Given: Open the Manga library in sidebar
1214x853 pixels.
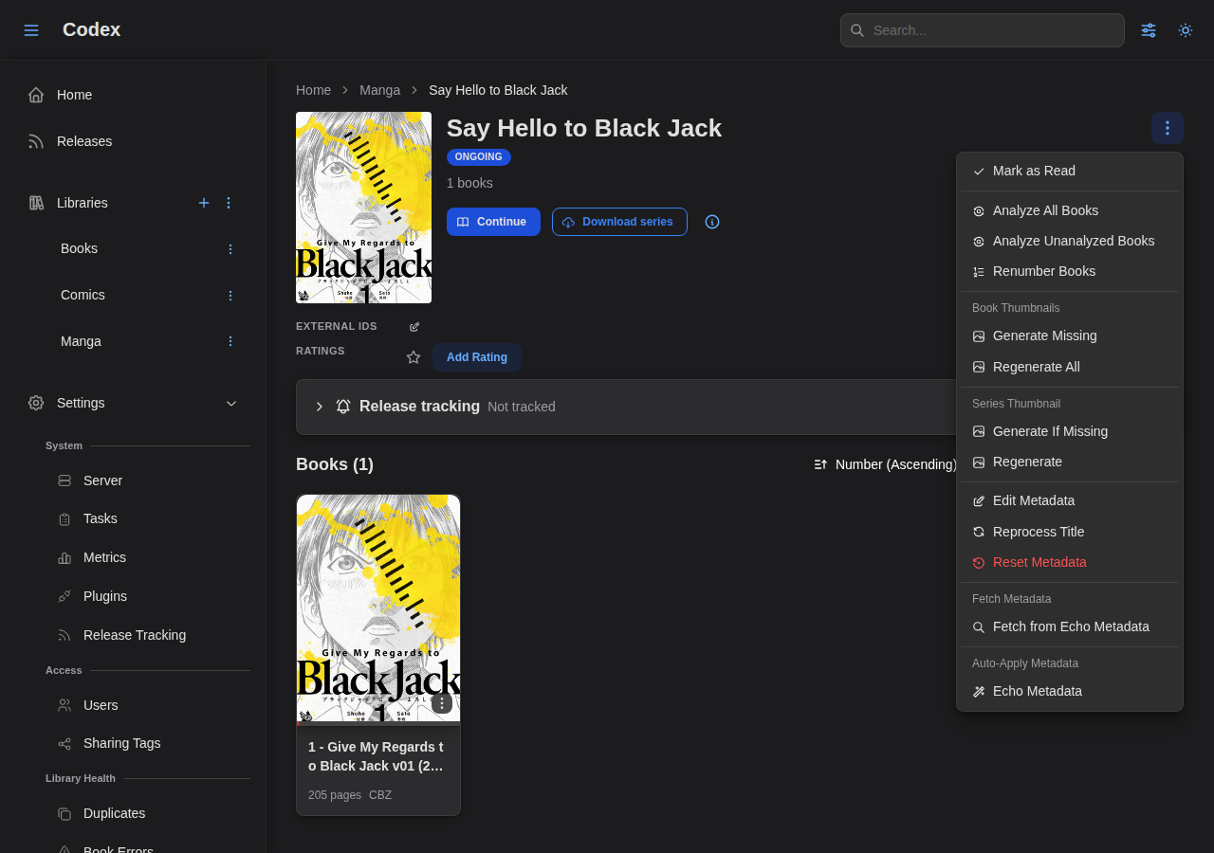Looking at the screenshot, I should 81,341.
